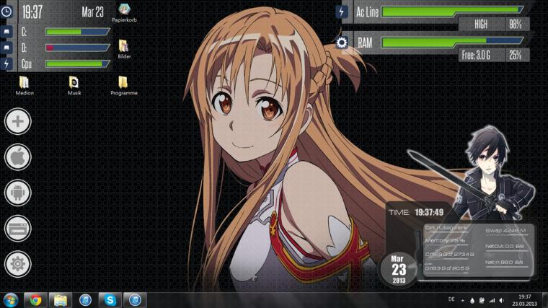Click the Apple logo launcher icon

[18, 157]
